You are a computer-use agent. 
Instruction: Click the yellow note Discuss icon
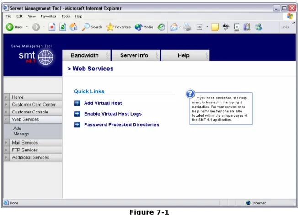point(215,27)
